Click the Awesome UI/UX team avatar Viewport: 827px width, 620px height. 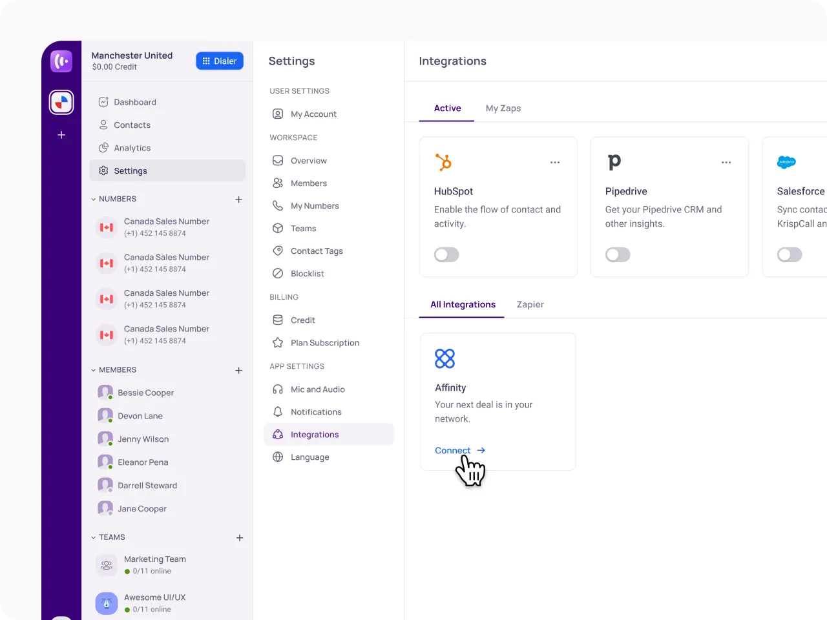tap(107, 603)
